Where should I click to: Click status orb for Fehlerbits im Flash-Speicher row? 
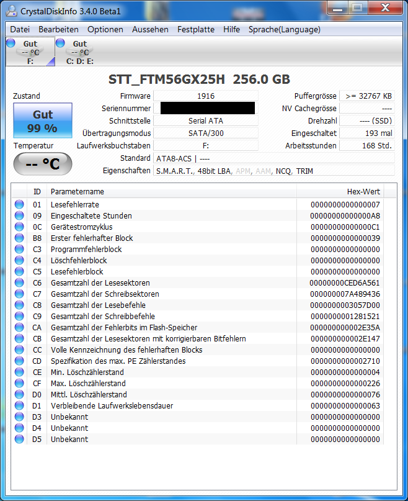[x=19, y=327]
